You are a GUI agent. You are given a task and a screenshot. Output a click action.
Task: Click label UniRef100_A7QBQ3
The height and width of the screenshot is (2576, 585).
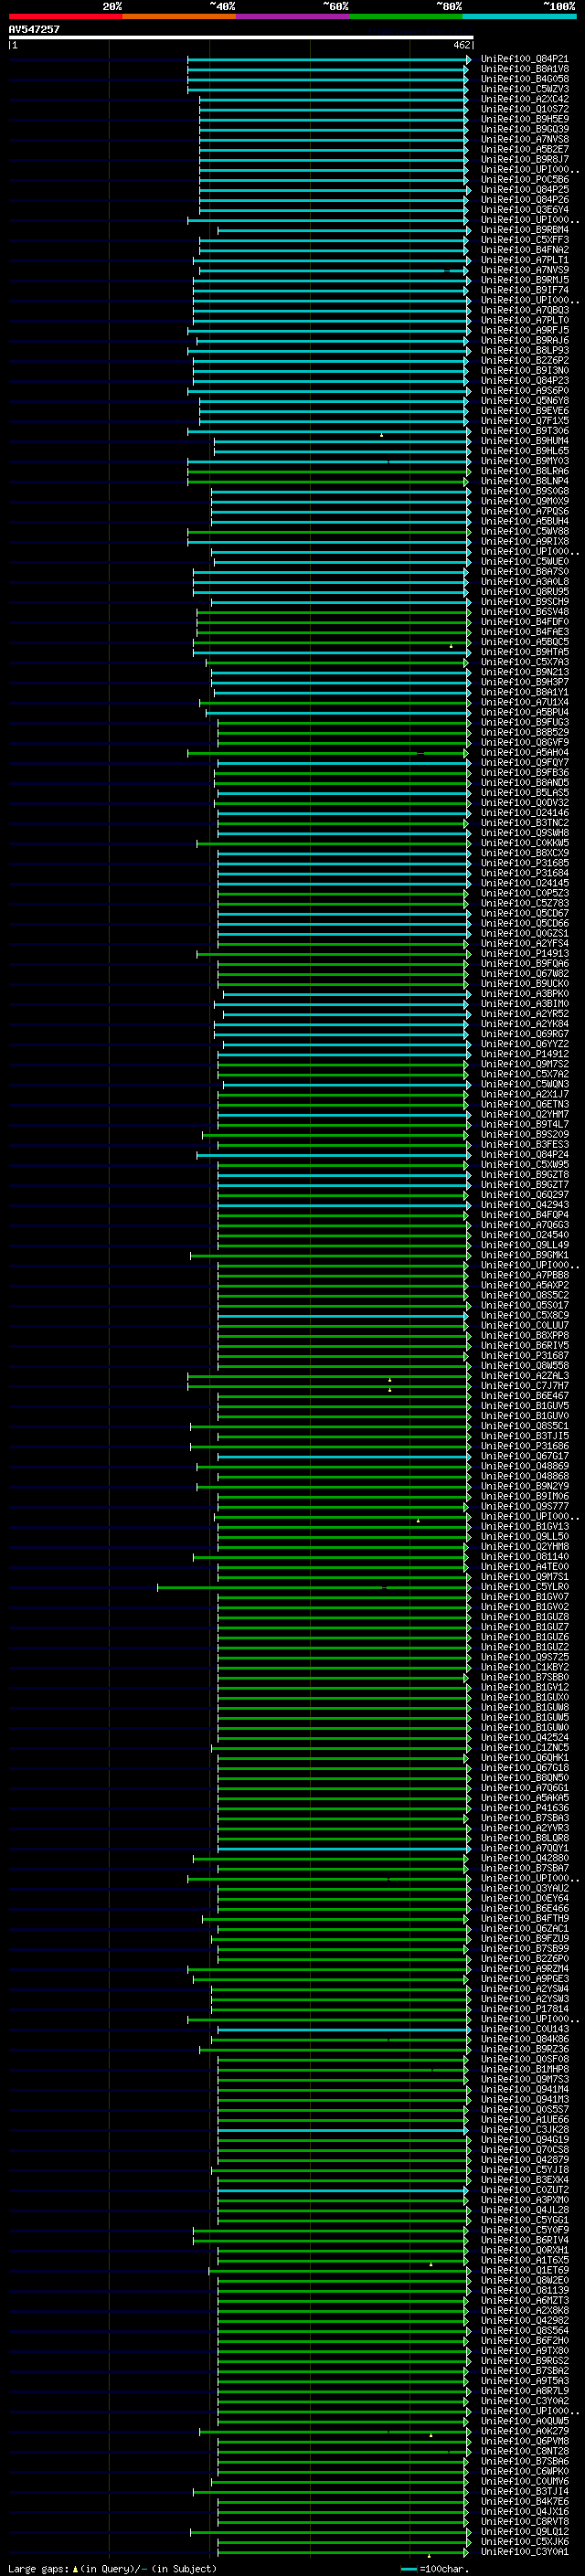(x=524, y=310)
